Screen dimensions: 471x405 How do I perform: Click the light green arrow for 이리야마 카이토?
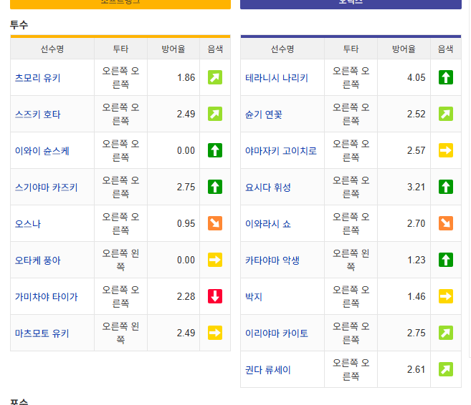(x=446, y=333)
